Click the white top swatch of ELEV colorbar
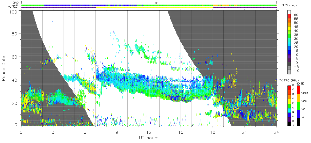The image size is (311, 143). click(289, 12)
